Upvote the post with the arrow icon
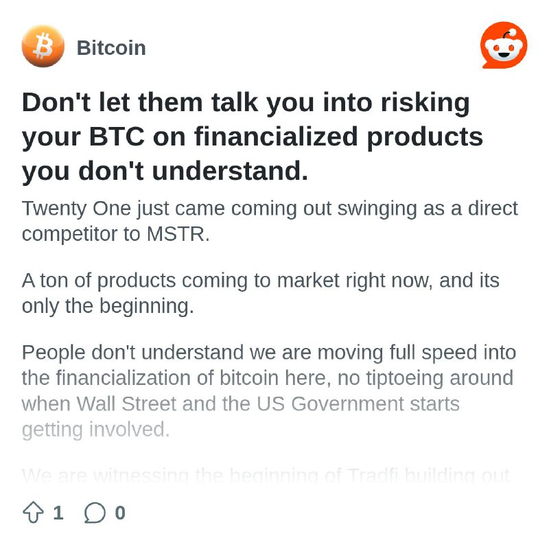Viewport: 549px width, 549px height. click(x=33, y=513)
